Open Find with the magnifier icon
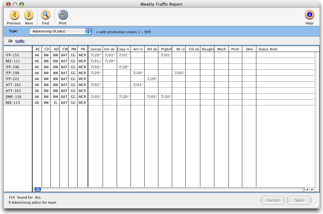 46,15
